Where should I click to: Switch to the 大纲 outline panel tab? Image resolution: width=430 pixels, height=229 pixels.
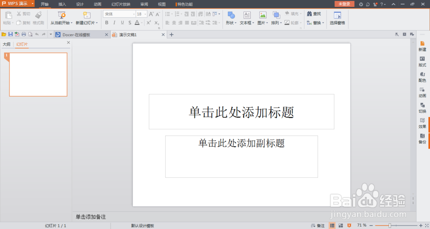6,44
